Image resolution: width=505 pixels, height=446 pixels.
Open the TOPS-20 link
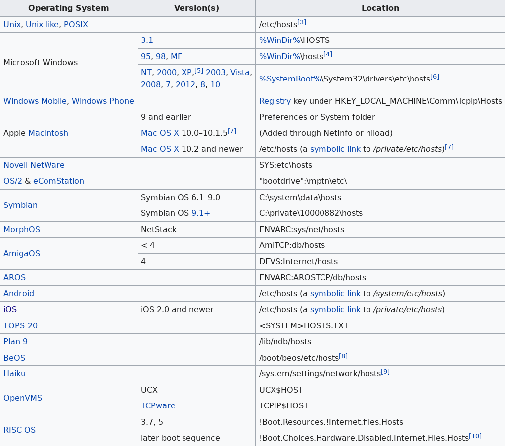pos(21,326)
